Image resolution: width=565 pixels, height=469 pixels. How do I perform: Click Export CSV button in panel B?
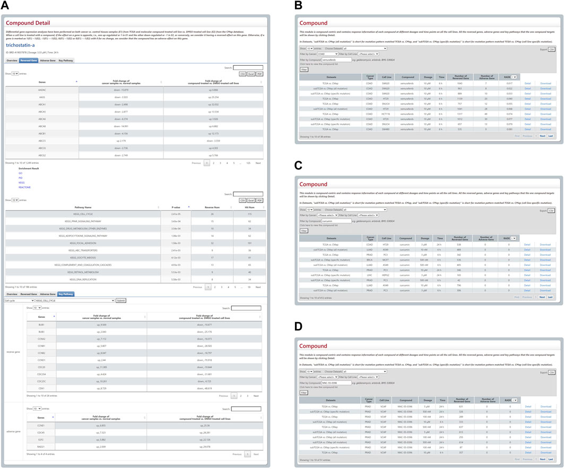[x=551, y=49]
